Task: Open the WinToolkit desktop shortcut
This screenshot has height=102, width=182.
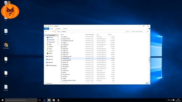Action: tap(6, 46)
